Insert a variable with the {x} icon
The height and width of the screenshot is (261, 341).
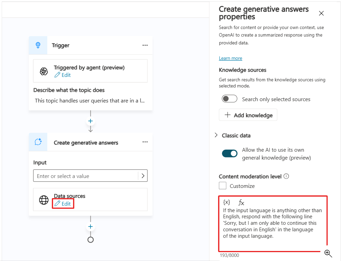point(227,202)
